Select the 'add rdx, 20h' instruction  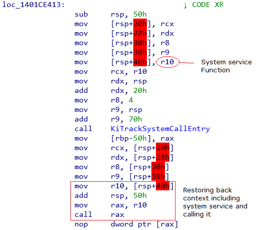click(111, 91)
